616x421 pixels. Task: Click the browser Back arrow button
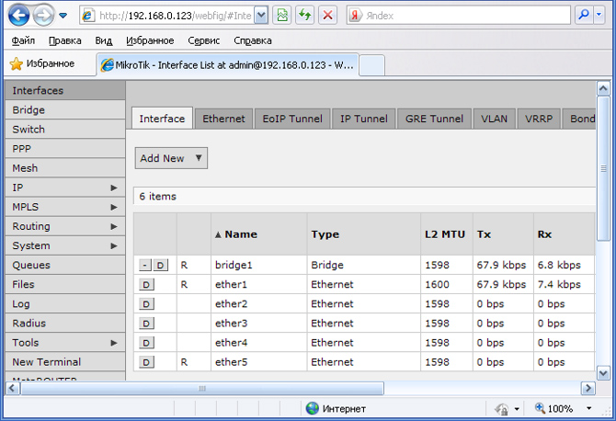(19, 15)
